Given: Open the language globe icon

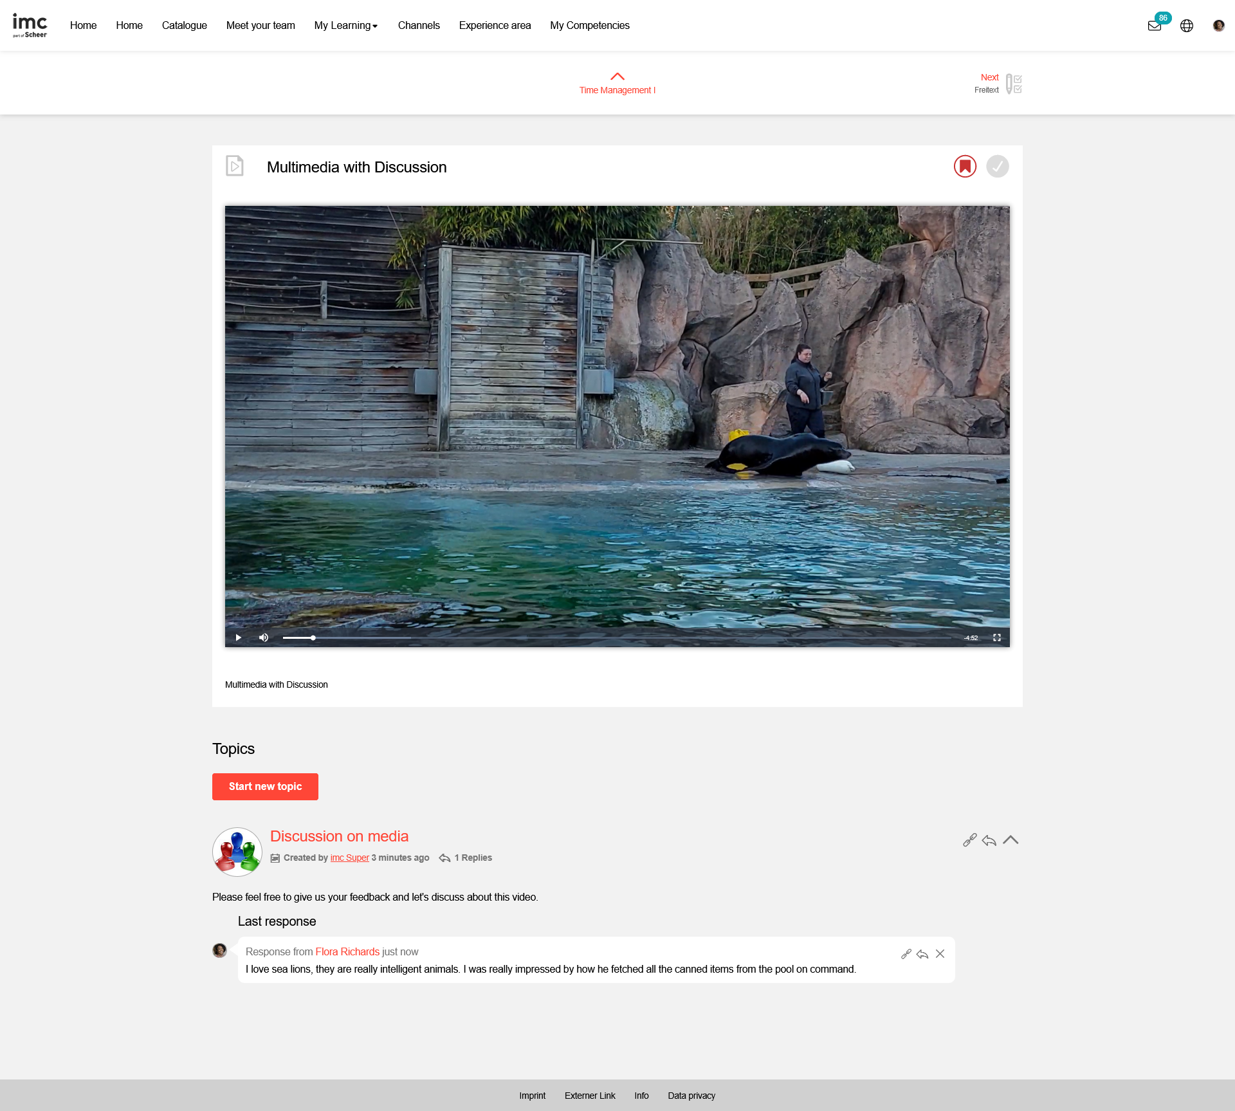Looking at the screenshot, I should point(1187,26).
